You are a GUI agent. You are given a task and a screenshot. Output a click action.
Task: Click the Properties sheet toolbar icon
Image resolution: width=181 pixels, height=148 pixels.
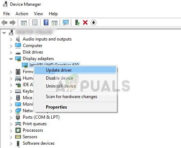pyautogui.click(x=35, y=22)
